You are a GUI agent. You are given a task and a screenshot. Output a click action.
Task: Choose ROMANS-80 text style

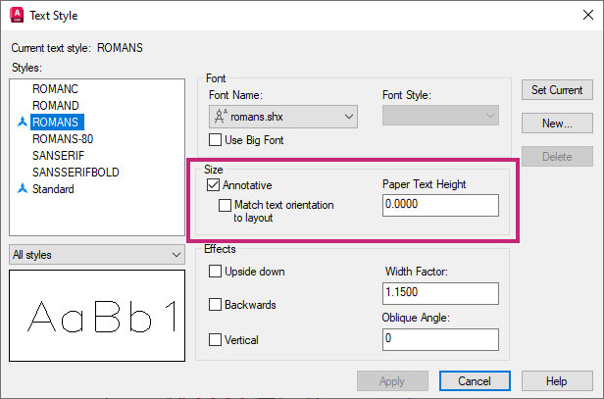[x=63, y=139]
